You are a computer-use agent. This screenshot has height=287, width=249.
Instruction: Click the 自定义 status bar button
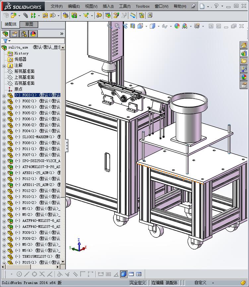200,283
